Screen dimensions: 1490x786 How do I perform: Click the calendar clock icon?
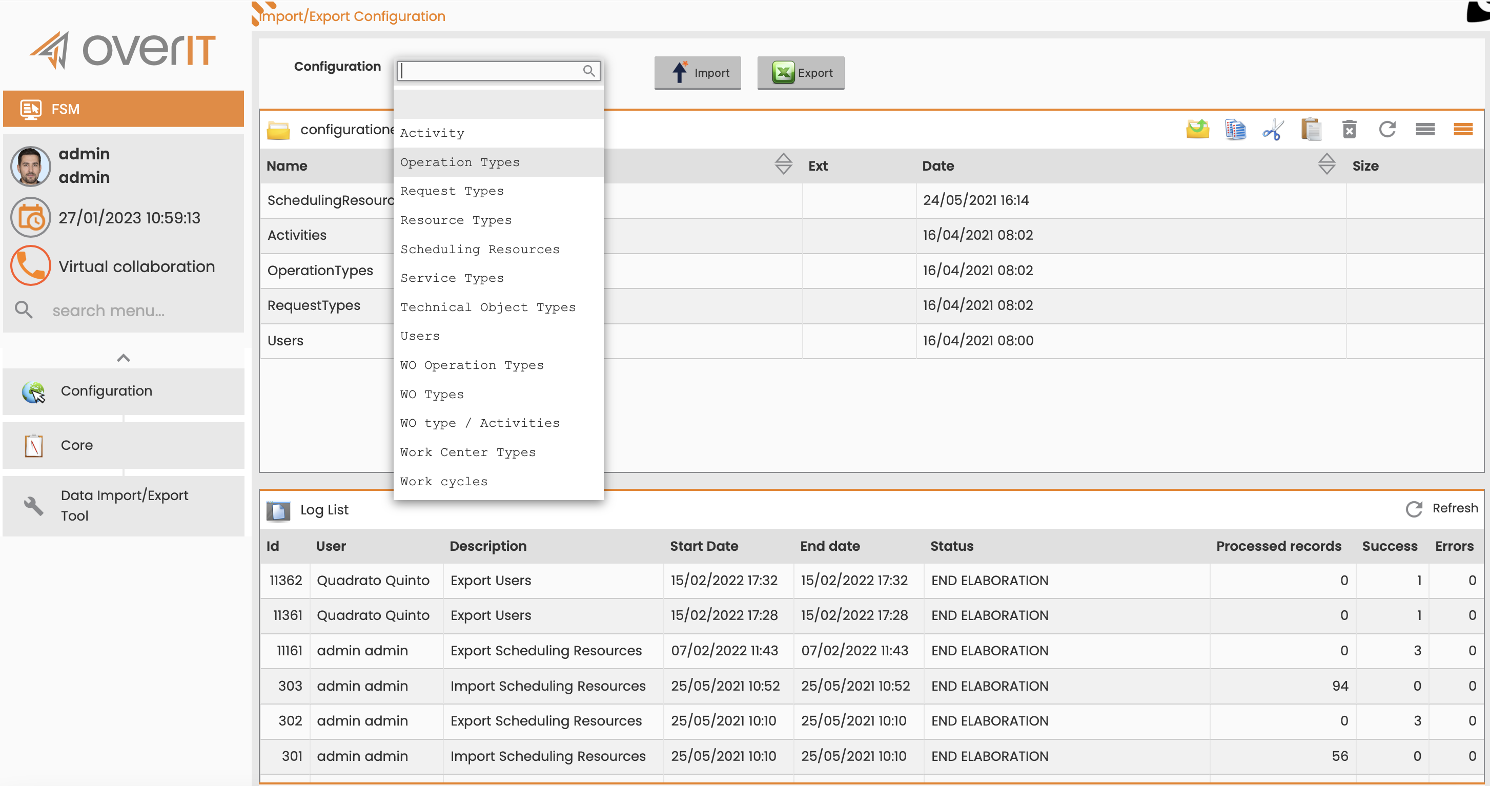[31, 218]
